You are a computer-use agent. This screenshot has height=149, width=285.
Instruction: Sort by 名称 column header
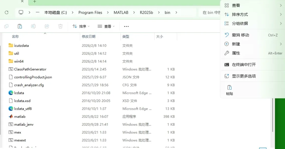tap(15, 36)
